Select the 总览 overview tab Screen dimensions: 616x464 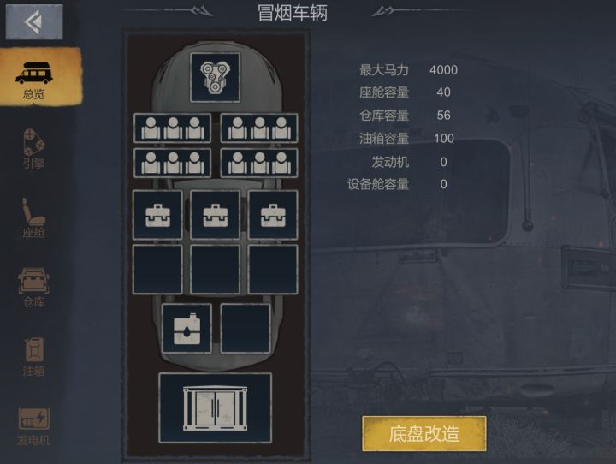click(x=40, y=77)
